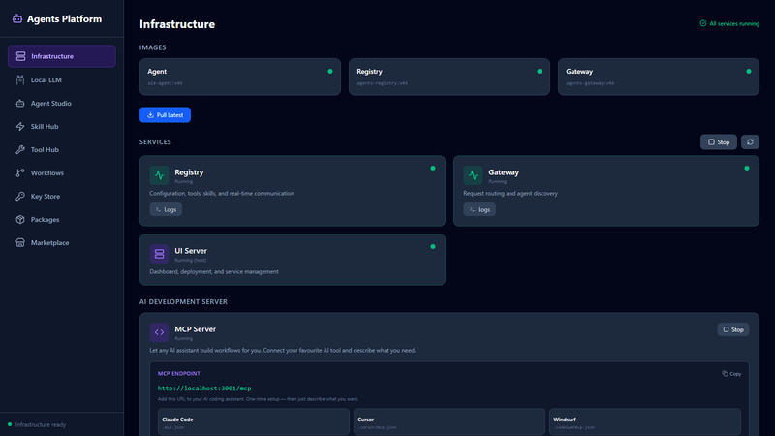Click the Registry service pulse icon
Viewport: 775px width, 436px height.
pyautogui.click(x=159, y=175)
